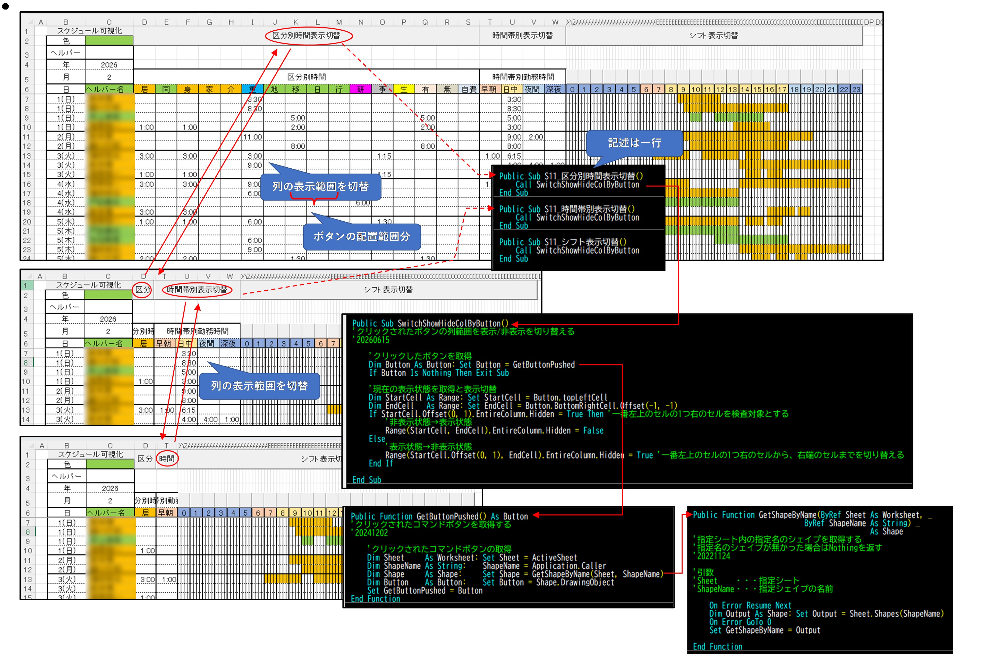The width and height of the screenshot is (985, 657).
Task: Click collapsed 区分 button in bottom sheet
Action: point(145,459)
